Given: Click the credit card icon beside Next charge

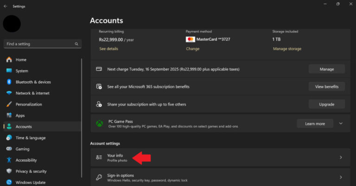Looking at the screenshot, I should click(x=99, y=69).
